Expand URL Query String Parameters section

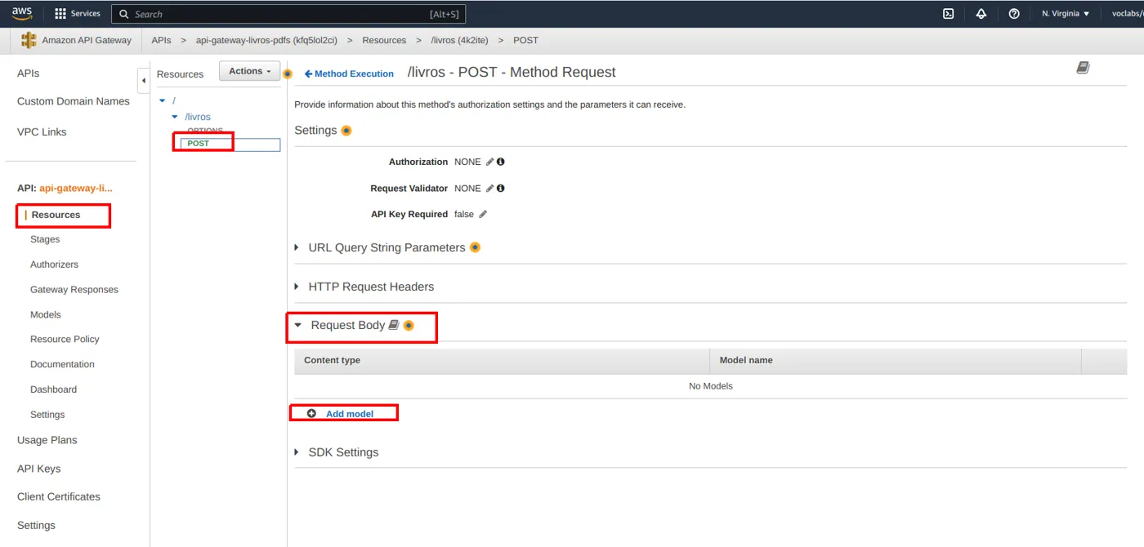pyautogui.click(x=297, y=247)
